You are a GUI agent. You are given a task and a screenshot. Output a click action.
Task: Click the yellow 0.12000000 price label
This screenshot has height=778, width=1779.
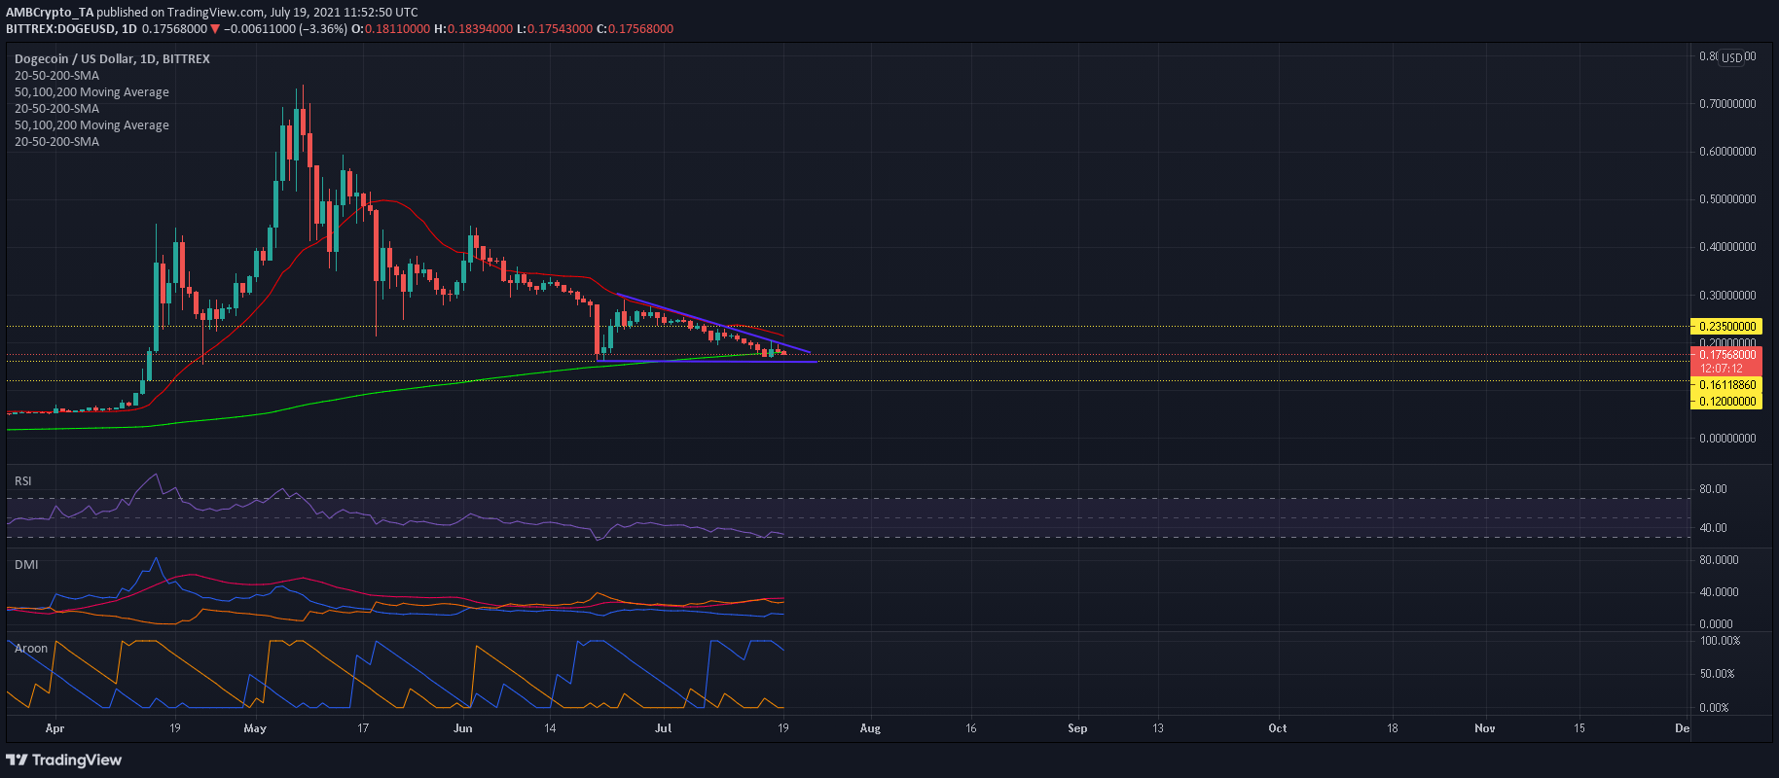point(1726,402)
